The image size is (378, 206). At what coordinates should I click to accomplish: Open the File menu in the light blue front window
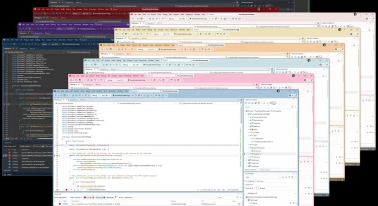[x=58, y=91]
